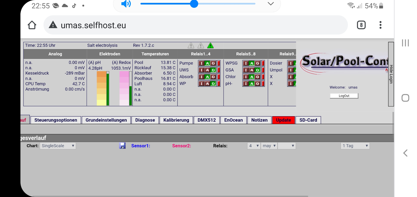The width and height of the screenshot is (417, 197).
Task: Open the month dropdown showing may
Action: pos(269,146)
